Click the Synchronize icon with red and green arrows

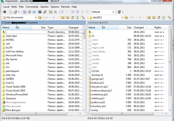[x=29, y=12]
